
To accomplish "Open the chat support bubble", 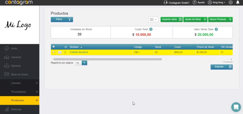I will [x=236, y=107].
